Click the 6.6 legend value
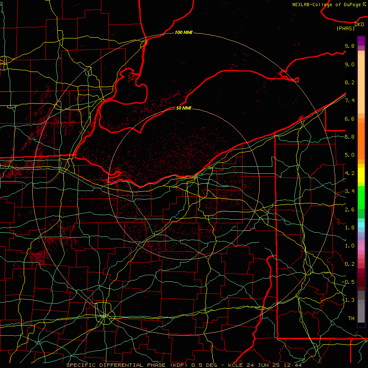 tap(350, 119)
